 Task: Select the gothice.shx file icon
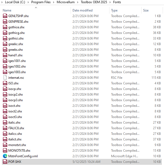[5, 27]
